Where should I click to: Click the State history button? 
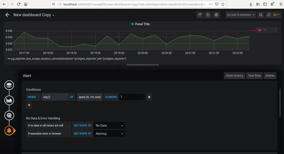pyautogui.click(x=235, y=76)
